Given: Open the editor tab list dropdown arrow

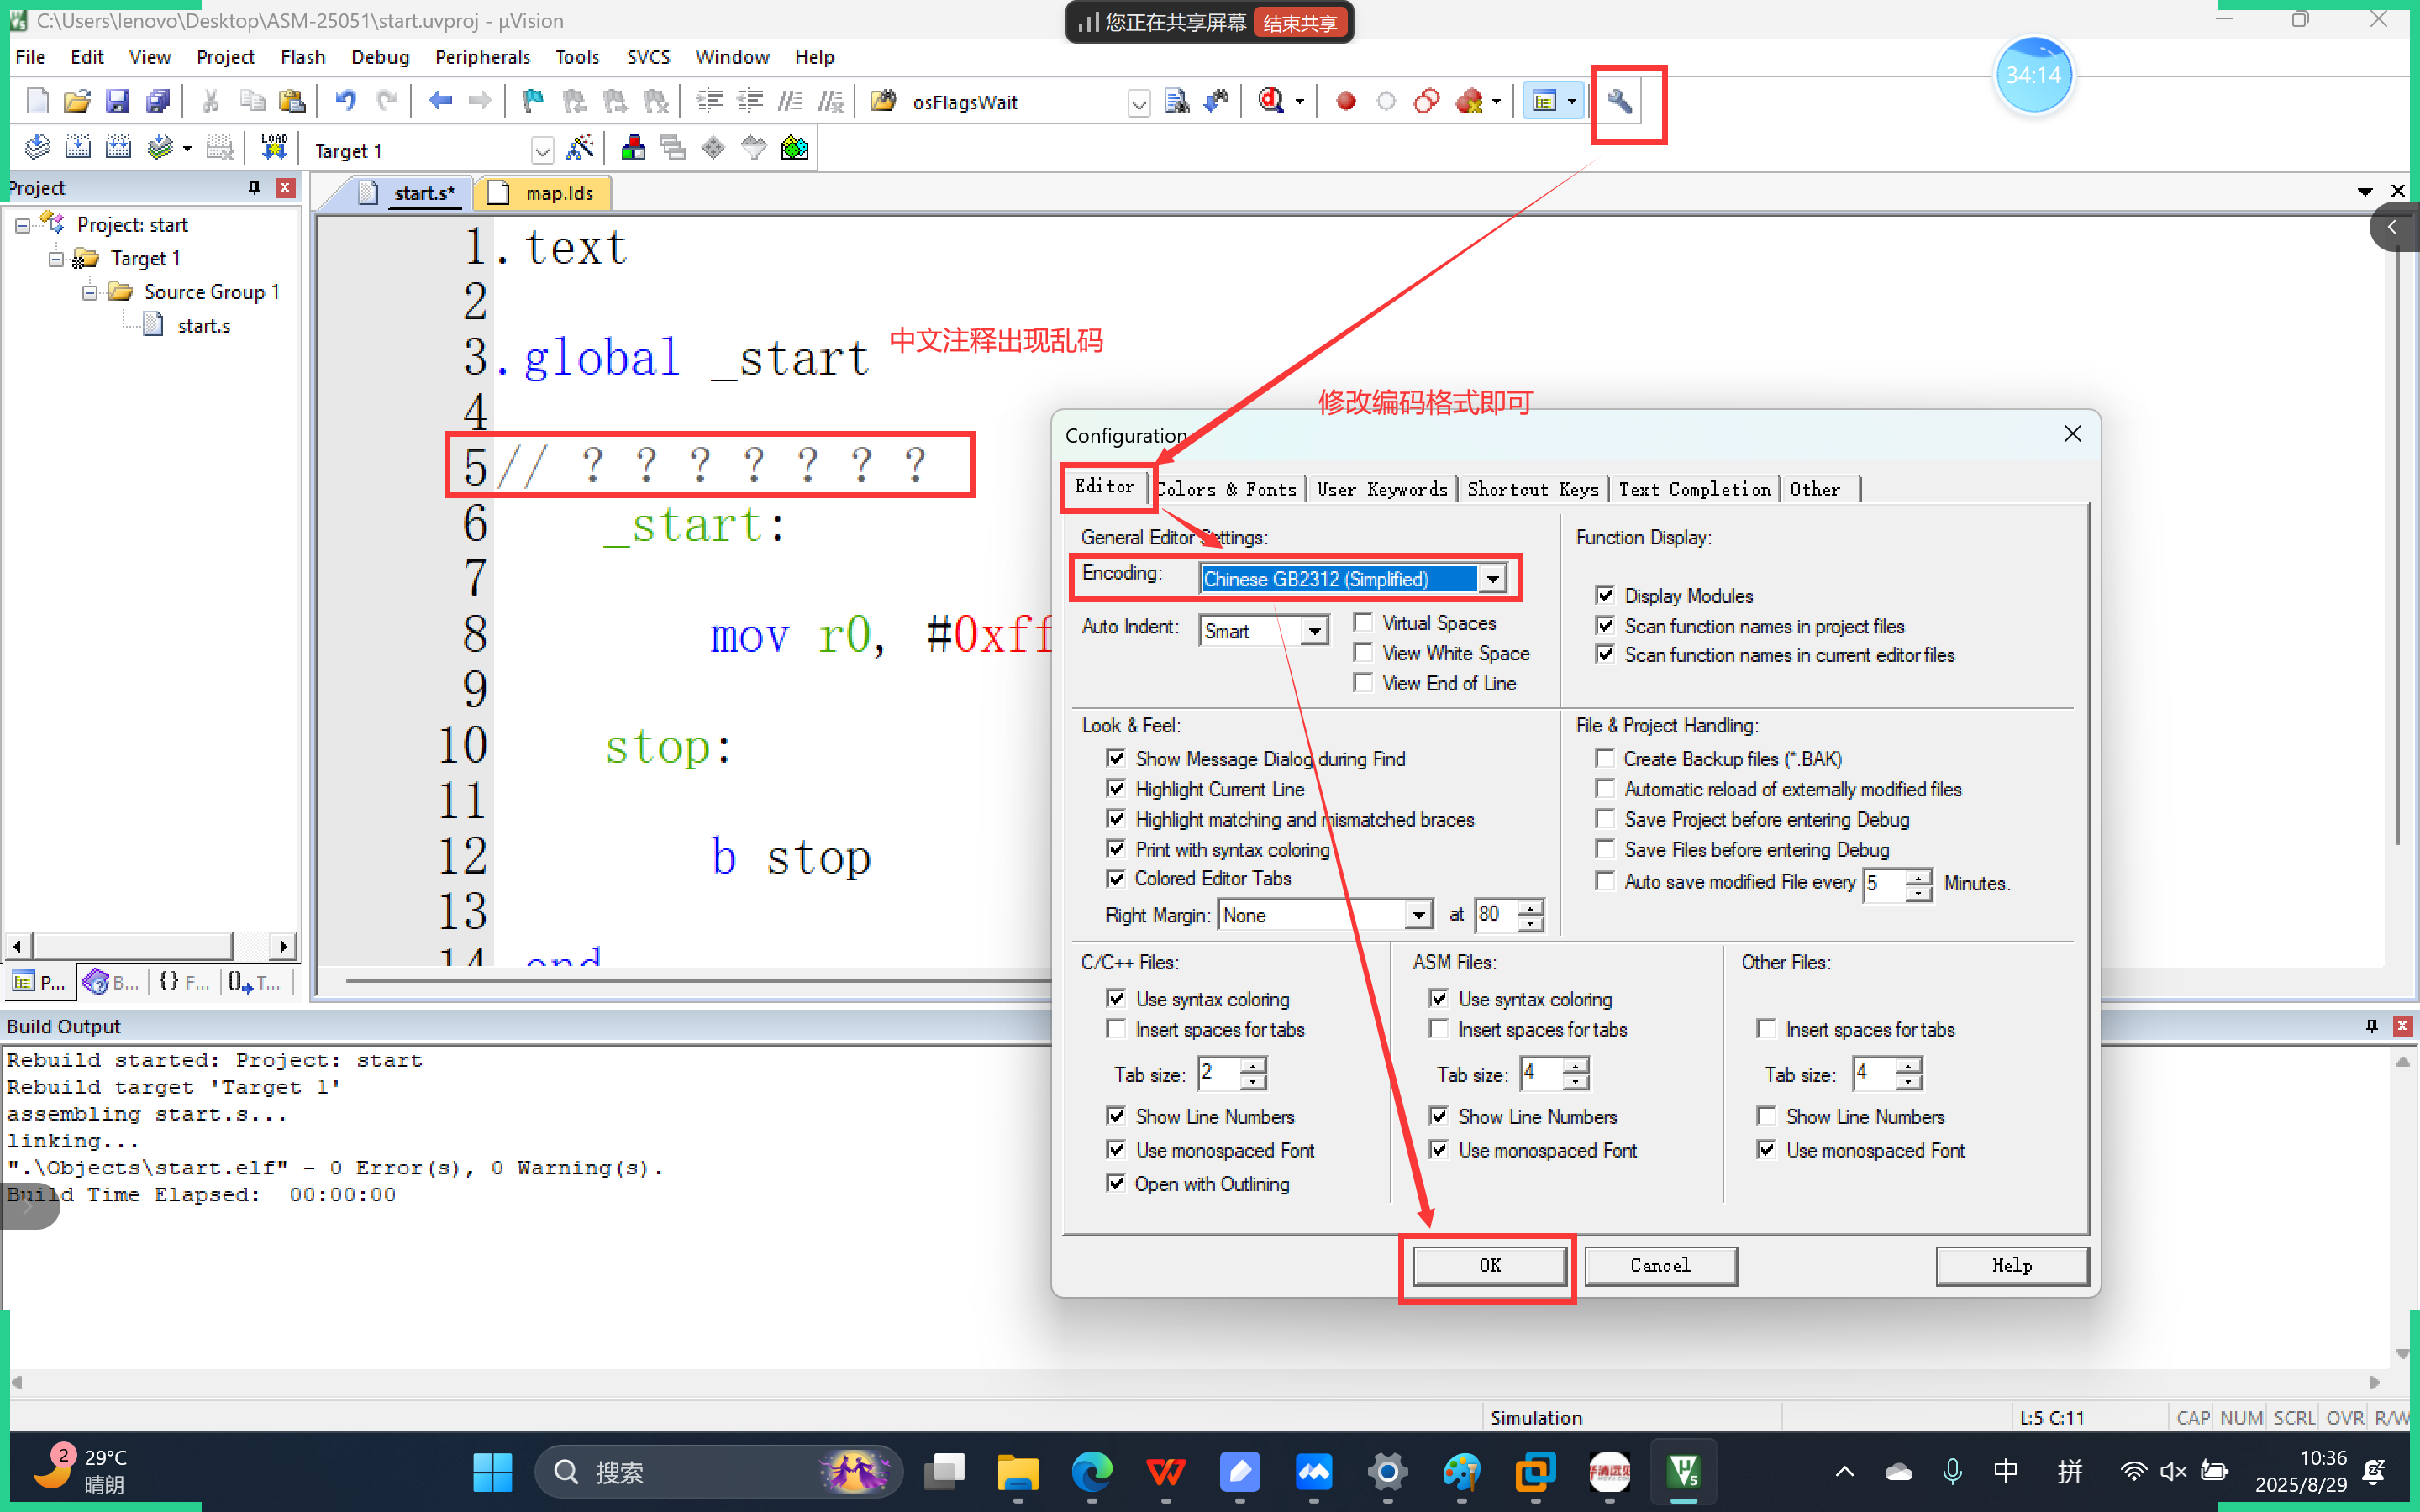Looking at the screenshot, I should (x=2365, y=191).
